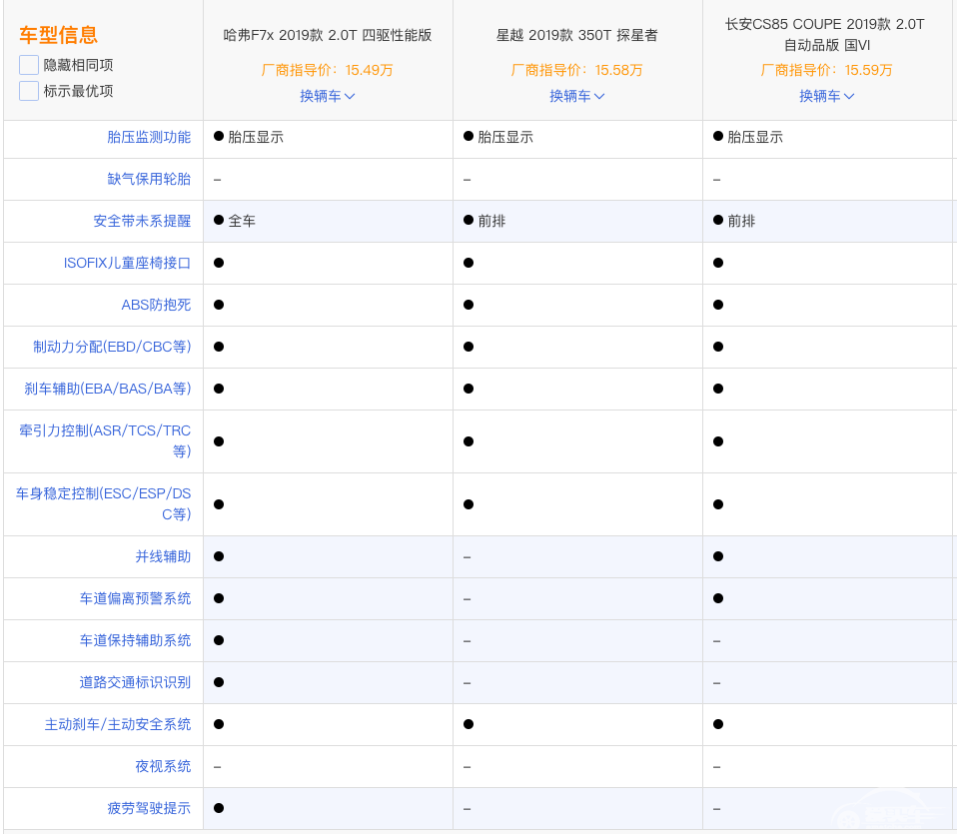The image size is (957, 834).
Task: Click 哈弗F7x dot in 制动力分配 row
Action: tap(219, 347)
